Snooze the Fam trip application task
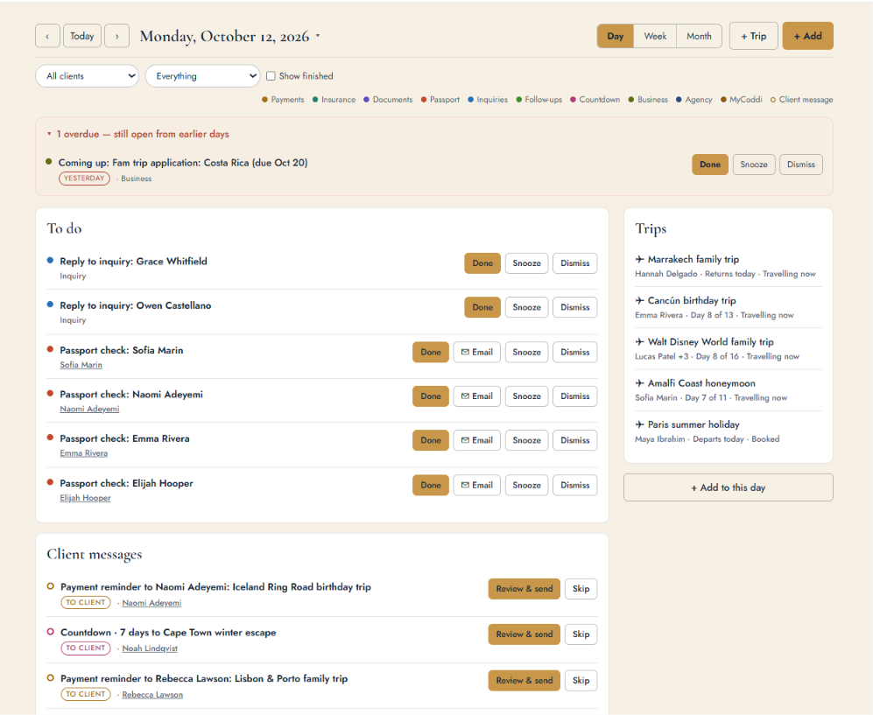Screen dimensions: 873x715 click(754, 165)
